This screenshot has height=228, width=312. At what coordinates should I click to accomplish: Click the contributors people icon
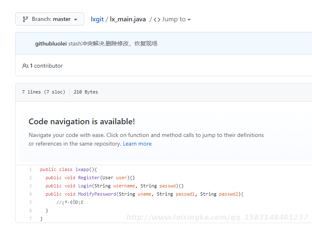(25, 66)
